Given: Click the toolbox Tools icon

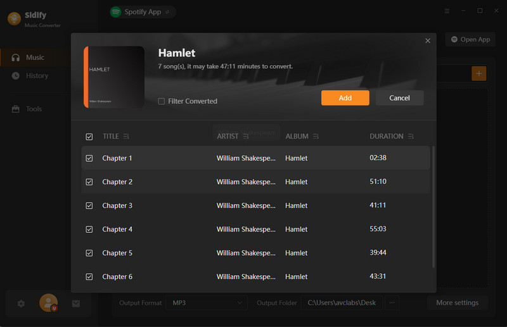Looking at the screenshot, I should point(15,109).
